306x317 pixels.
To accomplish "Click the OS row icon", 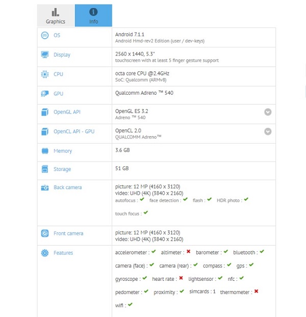I will pos(45,35).
